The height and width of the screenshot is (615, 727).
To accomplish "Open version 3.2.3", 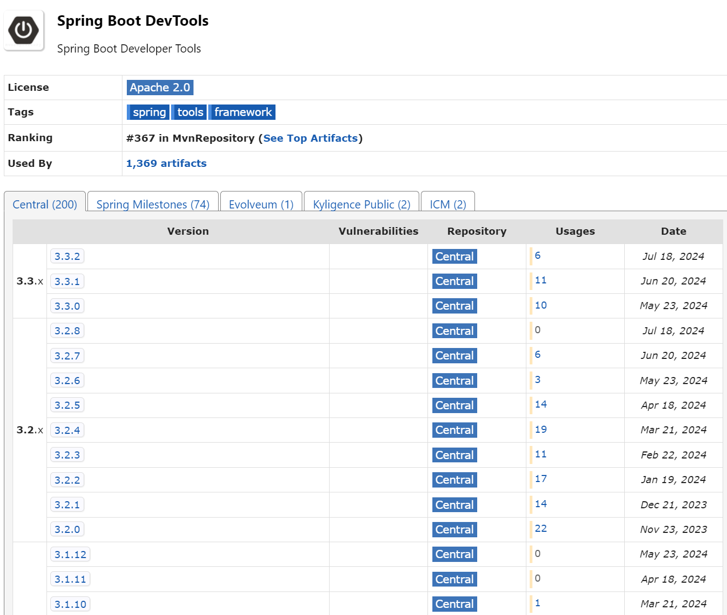I will pos(67,455).
